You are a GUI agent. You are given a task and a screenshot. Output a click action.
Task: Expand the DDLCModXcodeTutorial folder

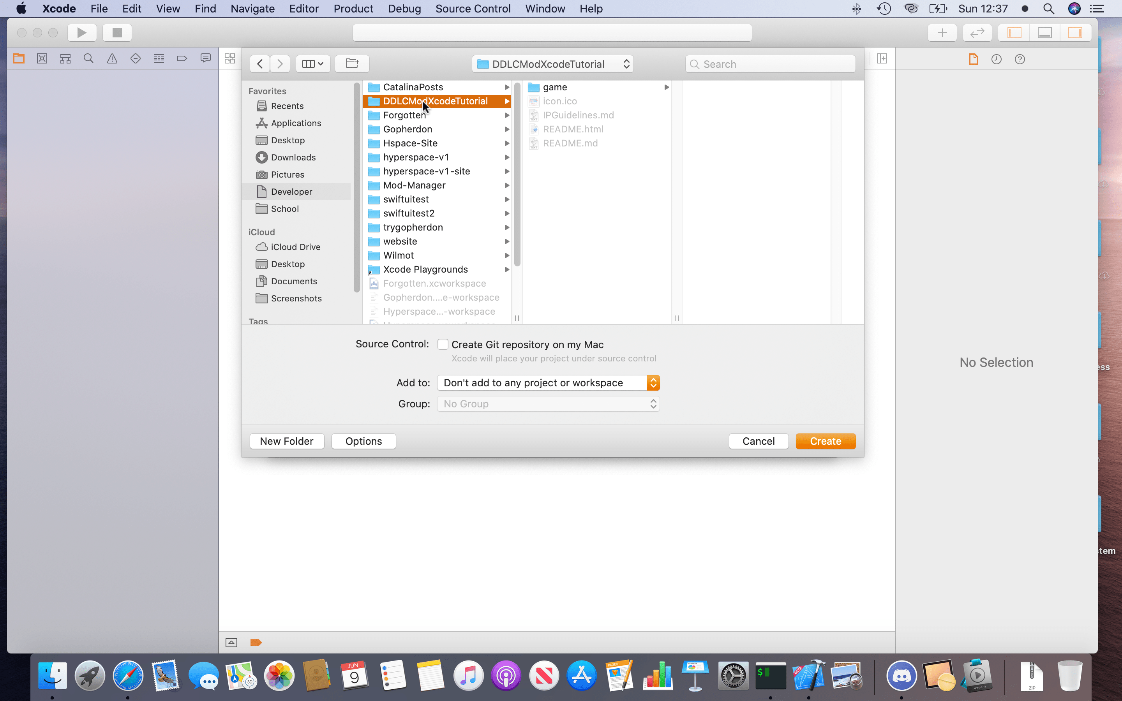tap(506, 101)
